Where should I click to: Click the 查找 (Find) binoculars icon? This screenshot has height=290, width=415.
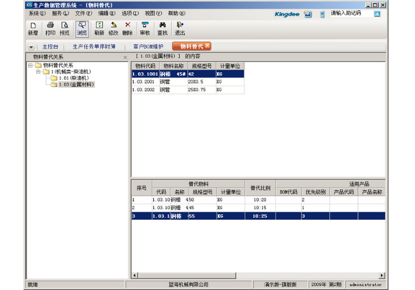pos(162,28)
